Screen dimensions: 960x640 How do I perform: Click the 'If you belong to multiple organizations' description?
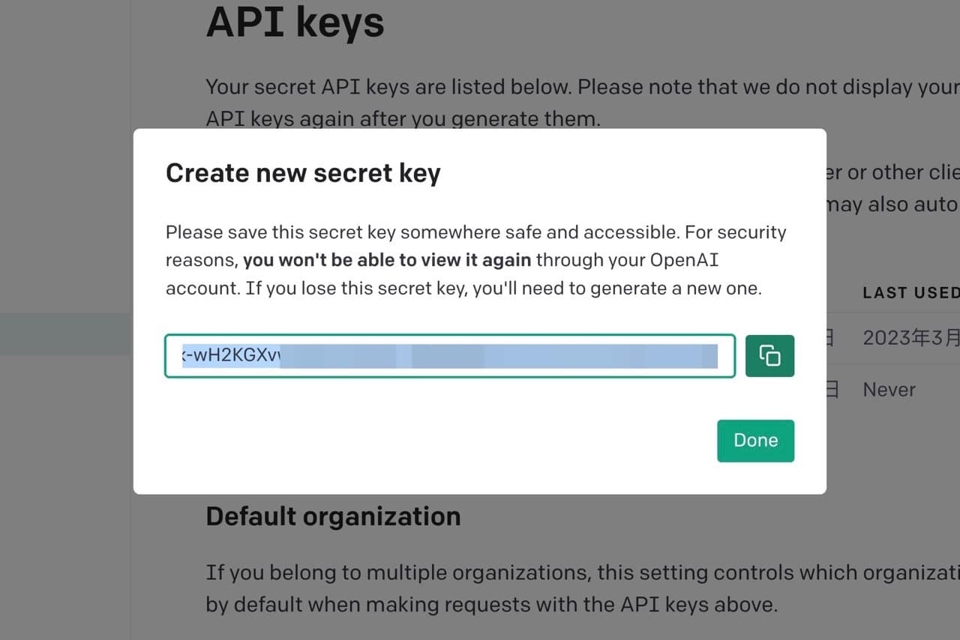coord(583,573)
